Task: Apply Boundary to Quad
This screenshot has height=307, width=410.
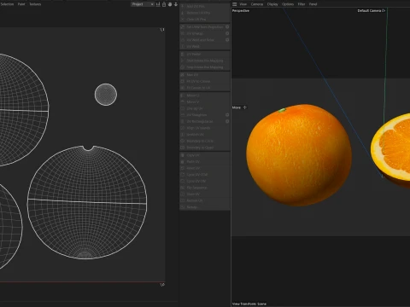Action: click(204, 148)
